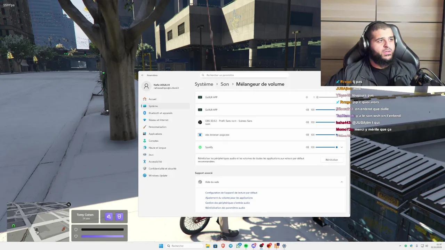Image resolution: width=445 pixels, height=250 pixels.
Task: Click the OBS app icon in mixer
Action: pos(200,122)
